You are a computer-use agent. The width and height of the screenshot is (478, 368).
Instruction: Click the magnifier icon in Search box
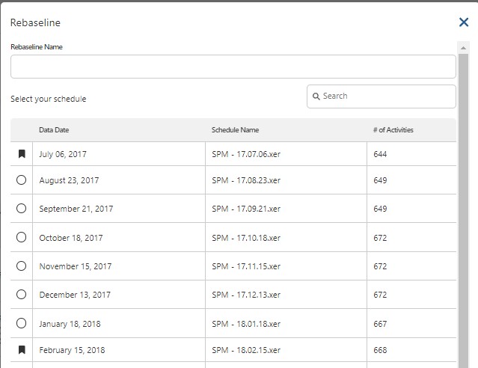(316, 96)
